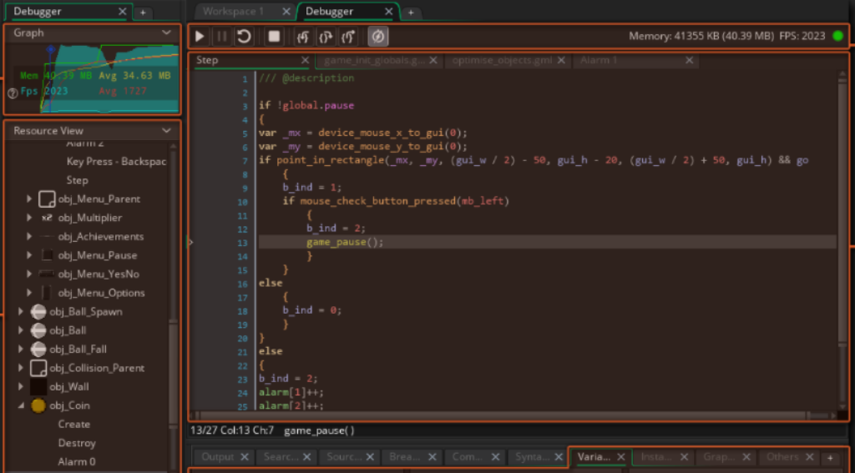855x473 pixels.
Task: Open Step event in Resource View
Action: 77,180
